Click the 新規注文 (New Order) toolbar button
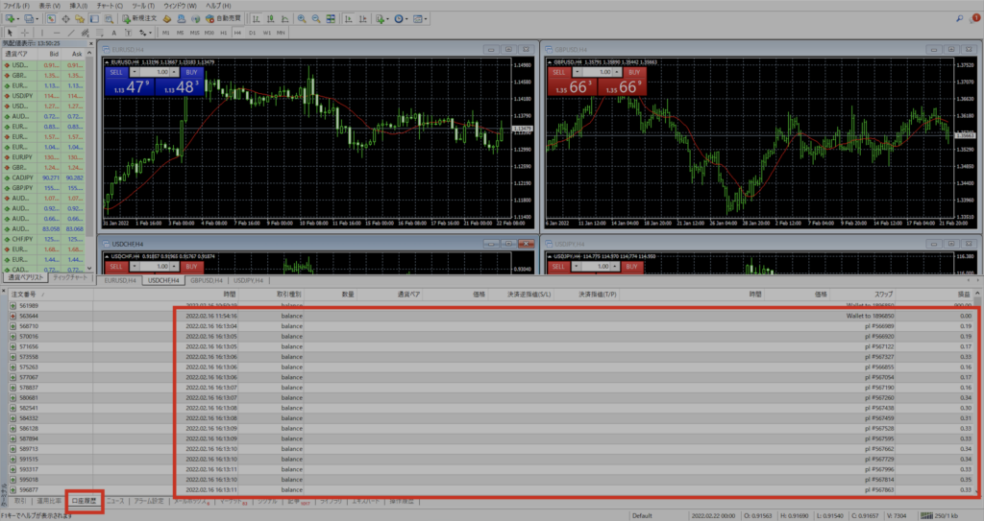The width and height of the screenshot is (984, 521). tap(145, 18)
